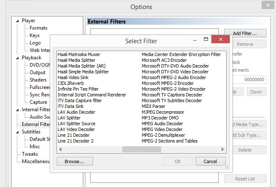Click Browse button in Select Filter
Viewport: 276px width, 187px height.
point(75,161)
